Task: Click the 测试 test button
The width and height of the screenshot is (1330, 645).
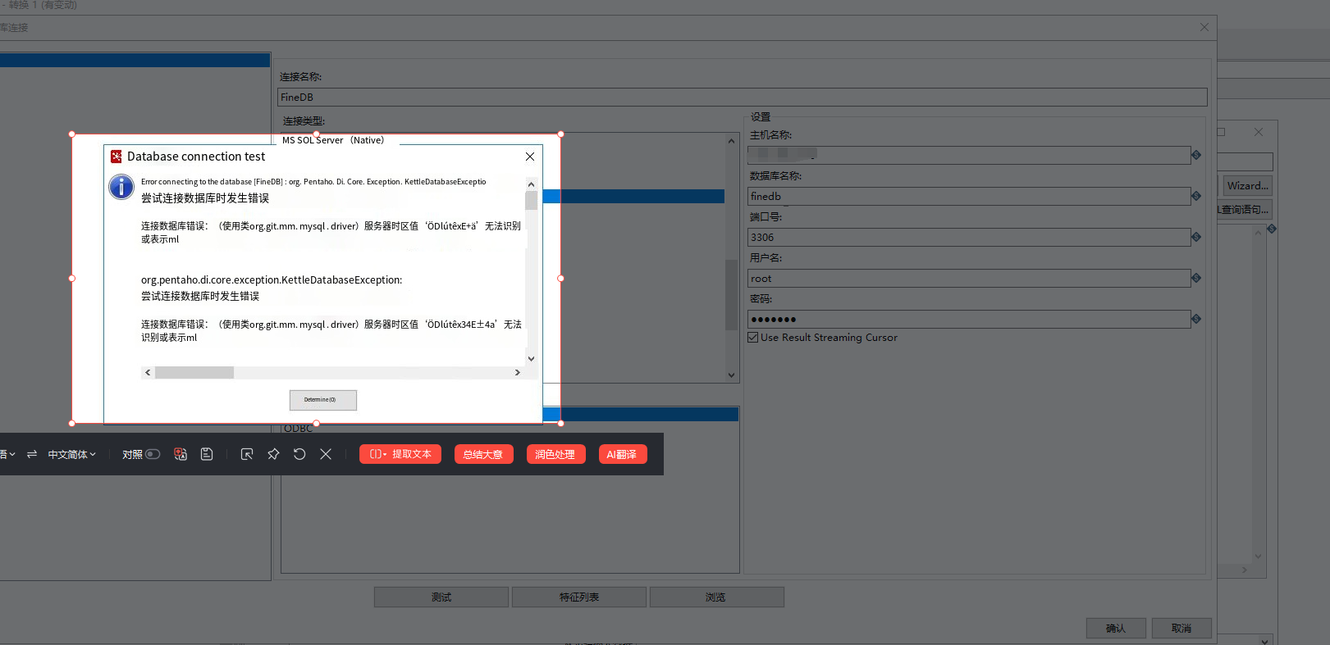Action: pos(441,597)
